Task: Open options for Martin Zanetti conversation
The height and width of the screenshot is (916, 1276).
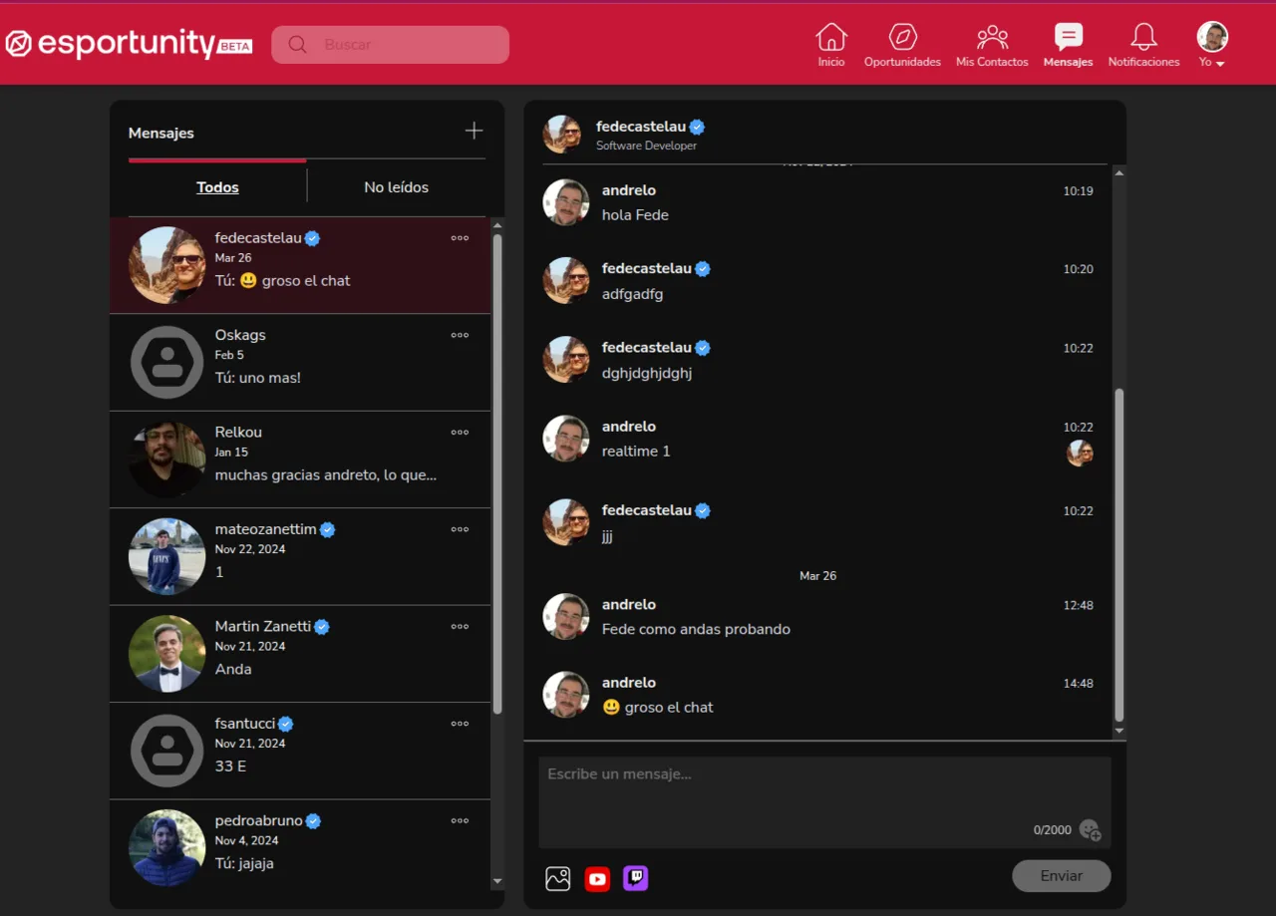Action: (460, 627)
